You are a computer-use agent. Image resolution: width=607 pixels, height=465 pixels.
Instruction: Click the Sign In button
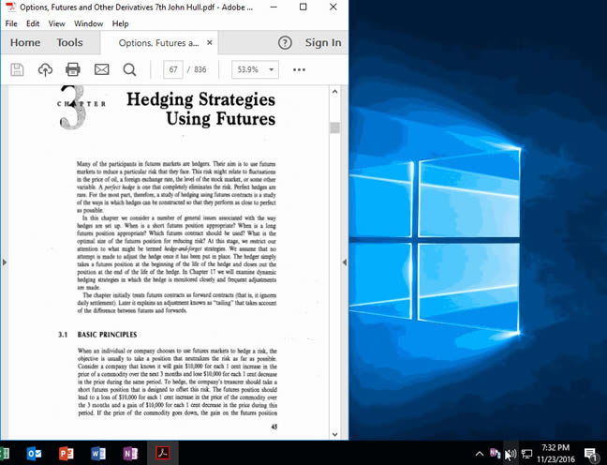[x=322, y=42]
